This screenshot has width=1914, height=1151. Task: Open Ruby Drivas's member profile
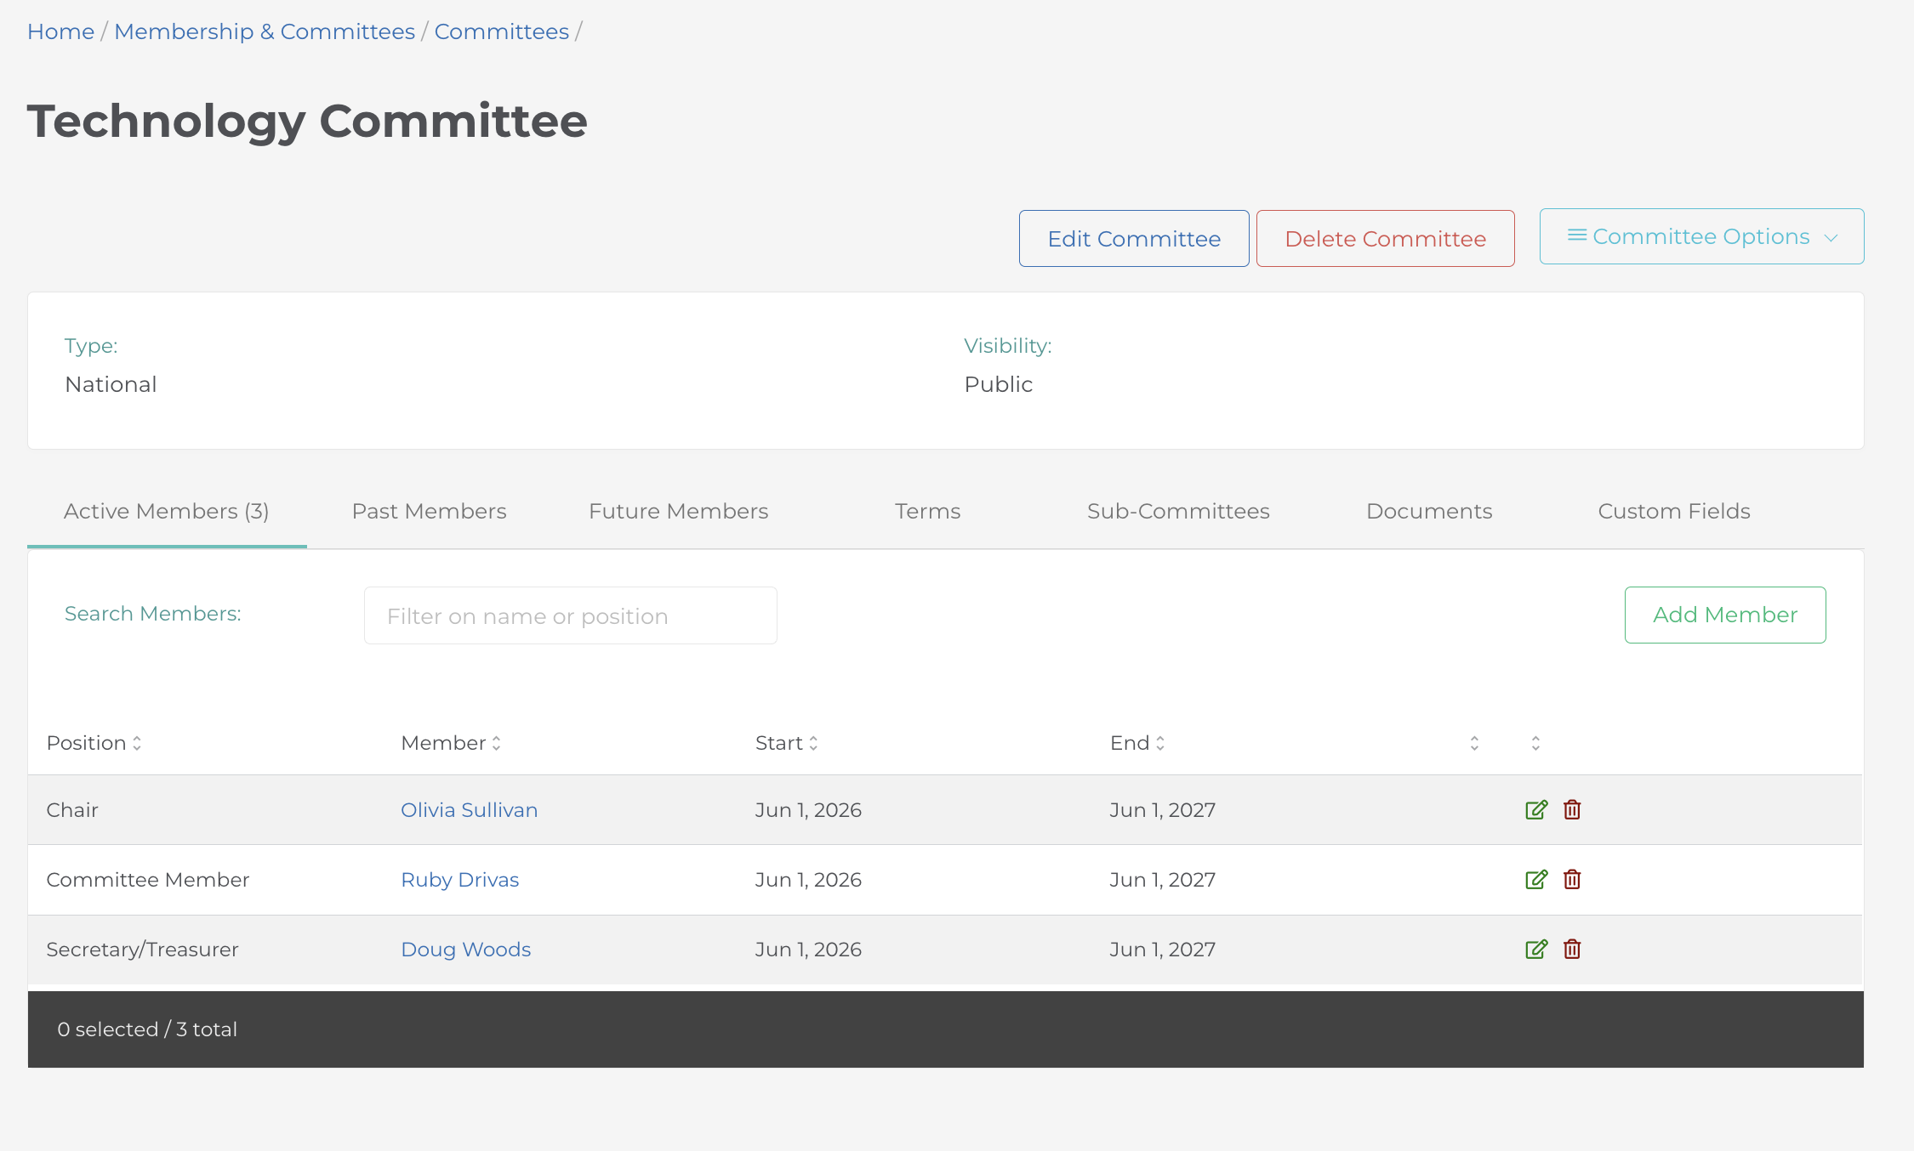459,880
